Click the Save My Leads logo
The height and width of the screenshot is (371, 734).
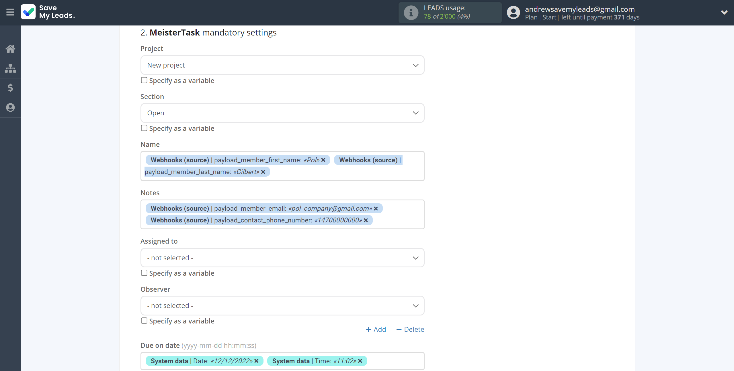pos(48,12)
